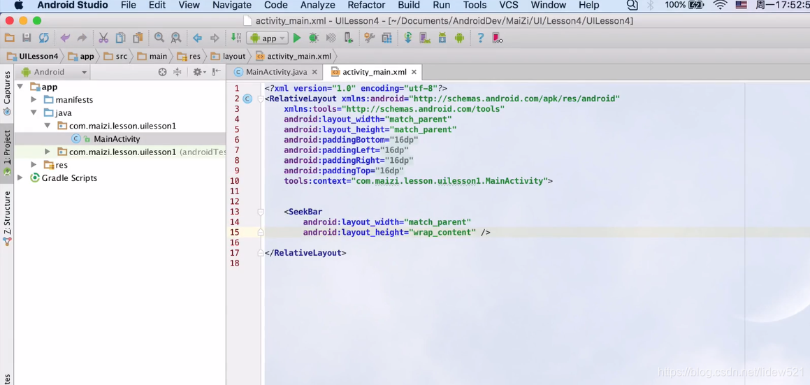The width and height of the screenshot is (810, 385).
Task: Click the Synchronize refresh toolbar icon
Action: [x=44, y=38]
